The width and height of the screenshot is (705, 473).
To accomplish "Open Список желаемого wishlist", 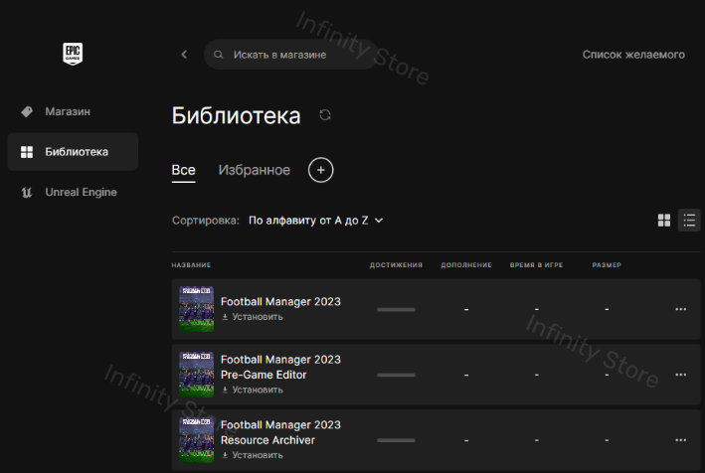I will 633,55.
